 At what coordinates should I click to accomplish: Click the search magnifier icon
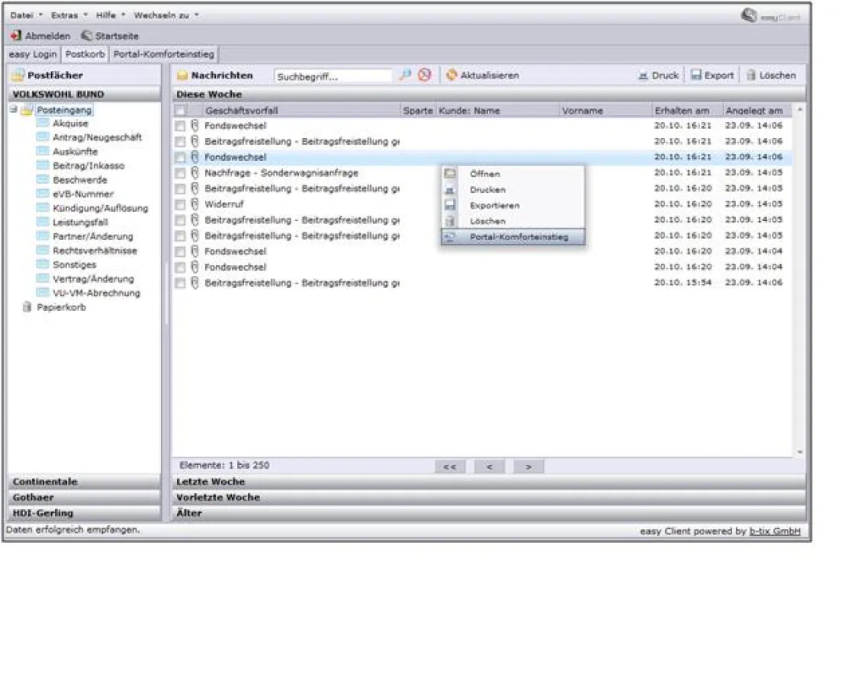click(405, 75)
